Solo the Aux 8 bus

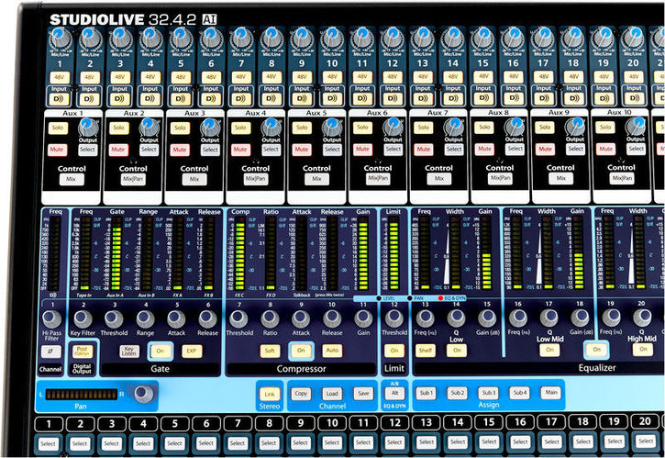pos(484,128)
